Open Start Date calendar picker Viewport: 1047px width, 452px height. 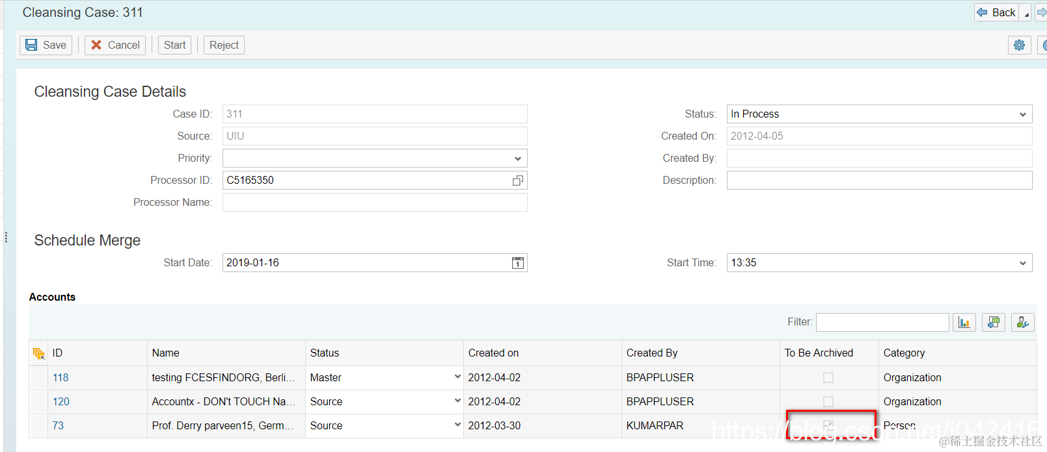point(518,263)
